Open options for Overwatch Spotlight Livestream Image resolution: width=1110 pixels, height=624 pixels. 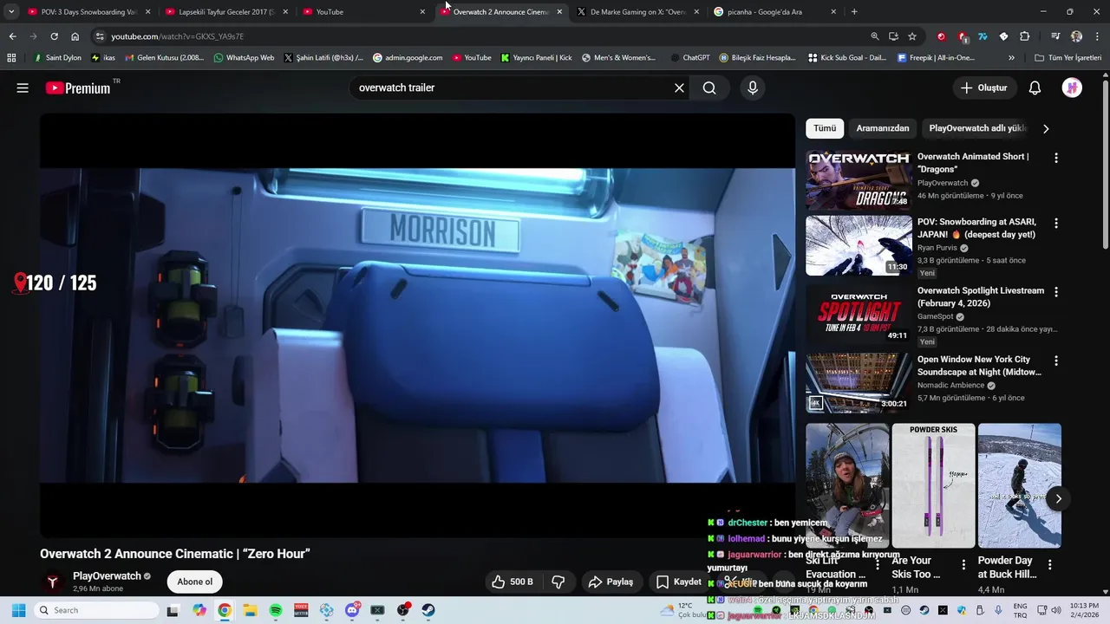[1055, 292]
